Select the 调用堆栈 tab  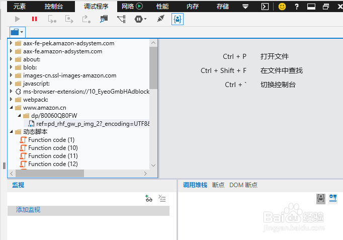click(x=195, y=185)
